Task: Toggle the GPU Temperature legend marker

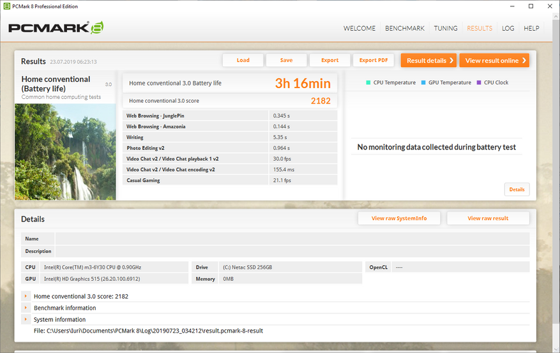Action: coord(423,82)
